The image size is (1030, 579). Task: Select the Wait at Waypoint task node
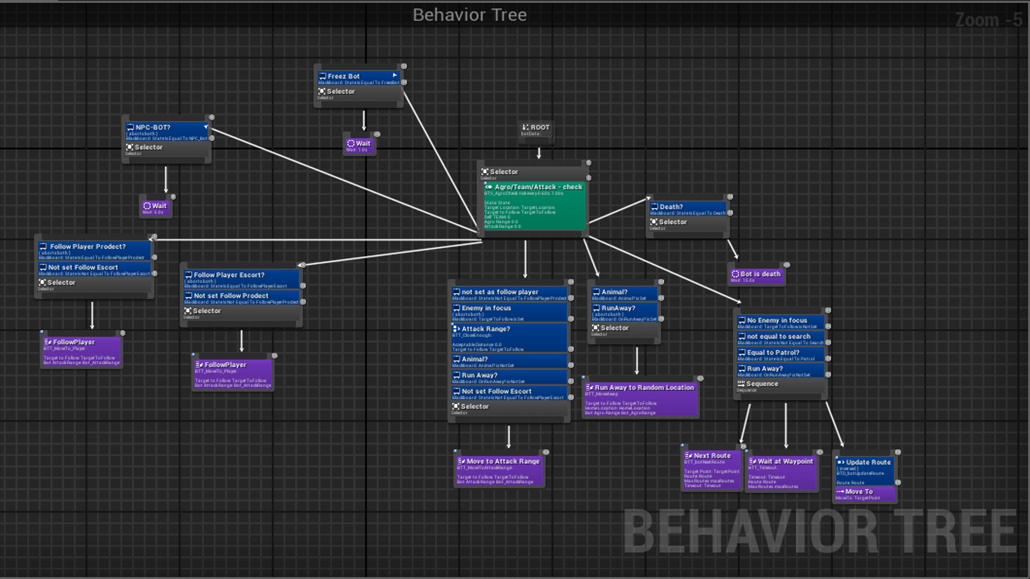(782, 473)
